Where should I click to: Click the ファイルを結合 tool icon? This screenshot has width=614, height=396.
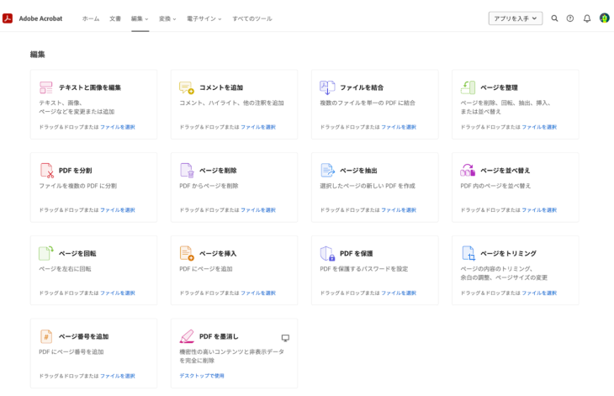327,87
